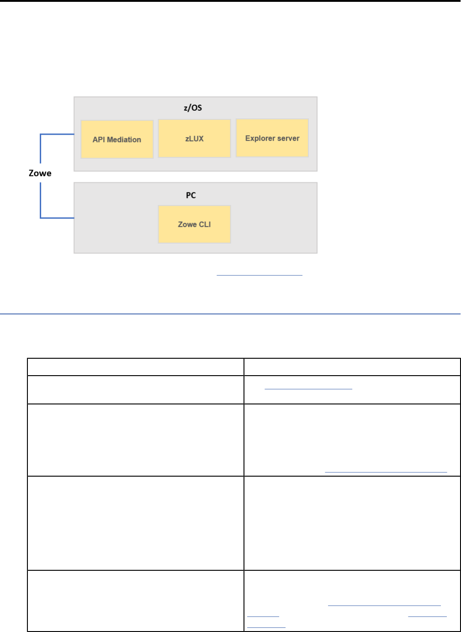Click the PC heading in diagram
461x632 pixels.
click(x=191, y=195)
